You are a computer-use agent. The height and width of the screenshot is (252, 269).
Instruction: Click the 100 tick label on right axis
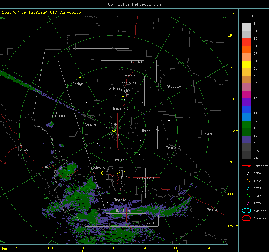pos(231,67)
